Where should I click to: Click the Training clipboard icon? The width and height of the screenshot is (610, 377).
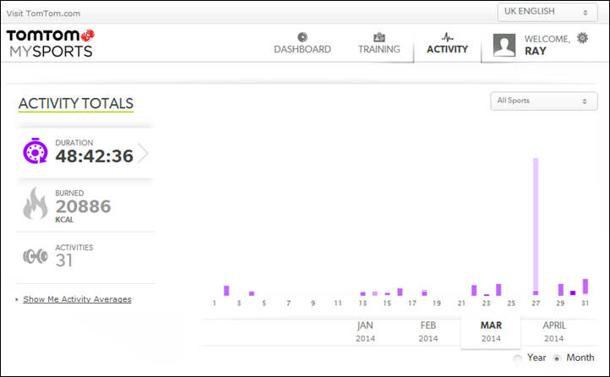pyautogui.click(x=379, y=37)
